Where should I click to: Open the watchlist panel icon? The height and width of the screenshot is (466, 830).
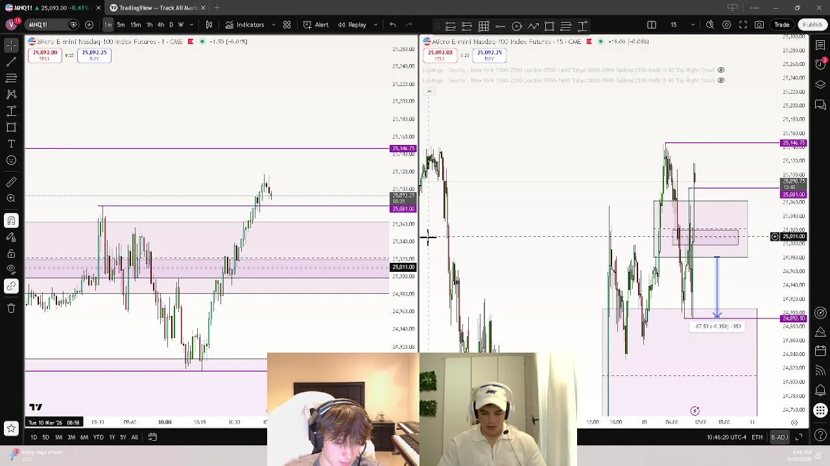point(820,45)
